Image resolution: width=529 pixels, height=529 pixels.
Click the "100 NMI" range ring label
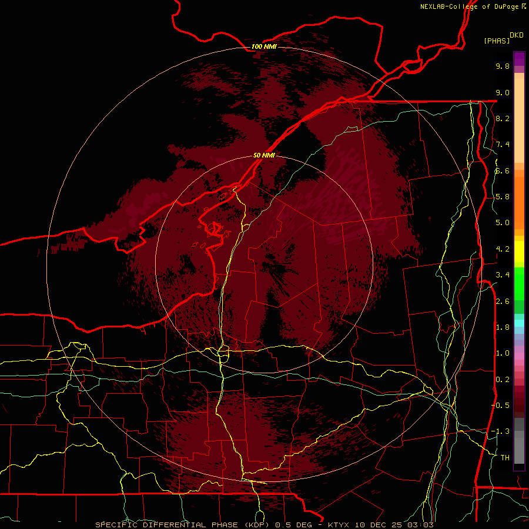click(264, 46)
